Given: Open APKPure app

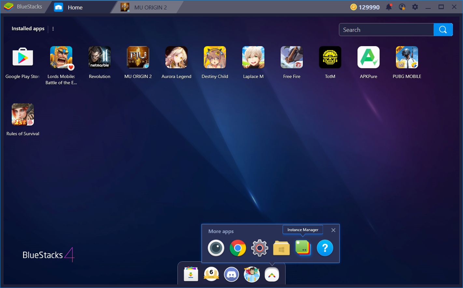Looking at the screenshot, I should click(369, 57).
